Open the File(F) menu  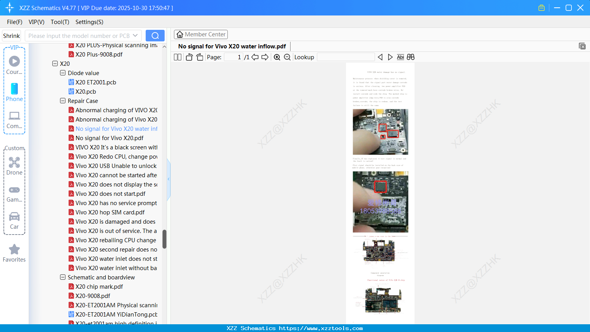point(15,22)
